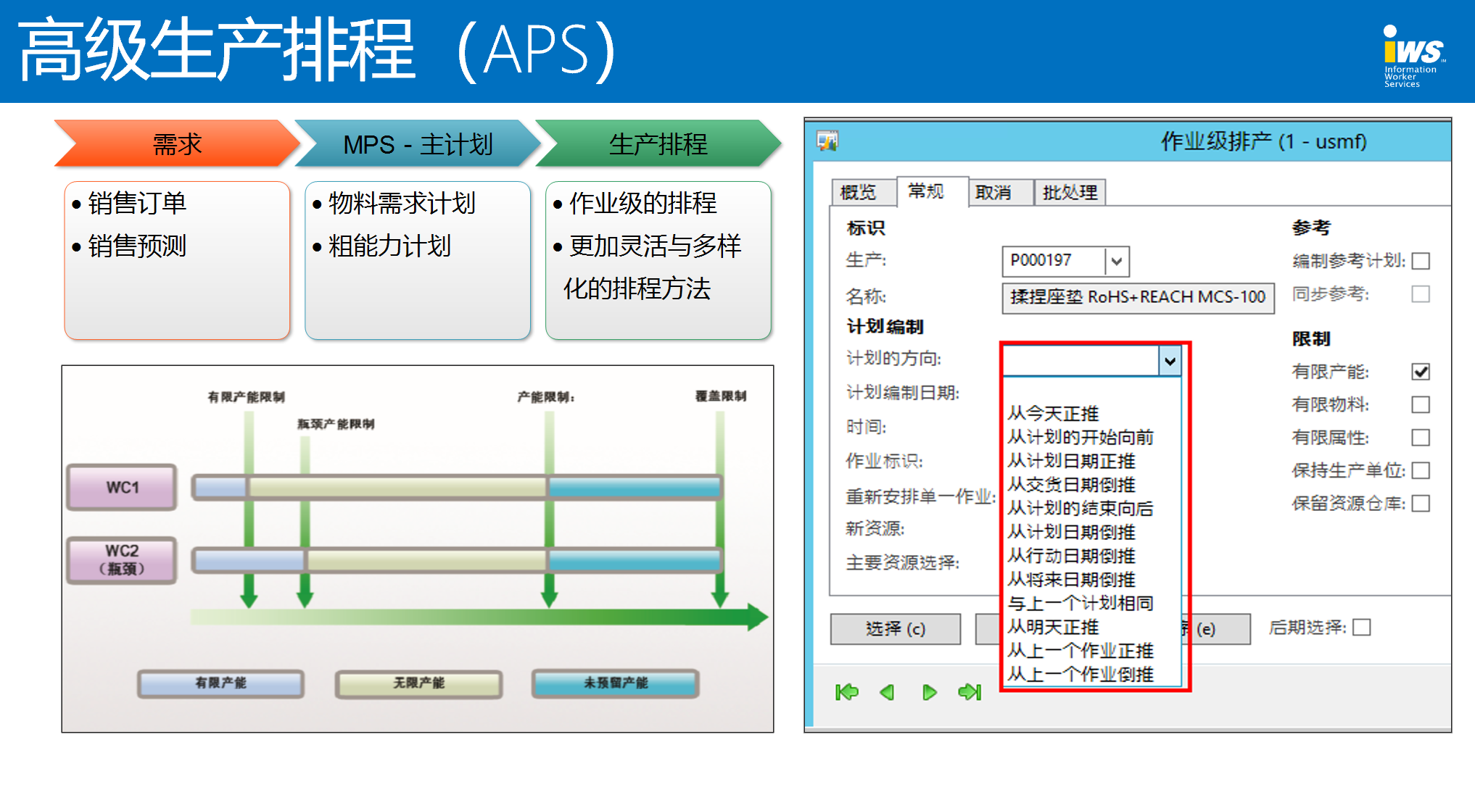Choose 从明天正推 option

[1053, 627]
